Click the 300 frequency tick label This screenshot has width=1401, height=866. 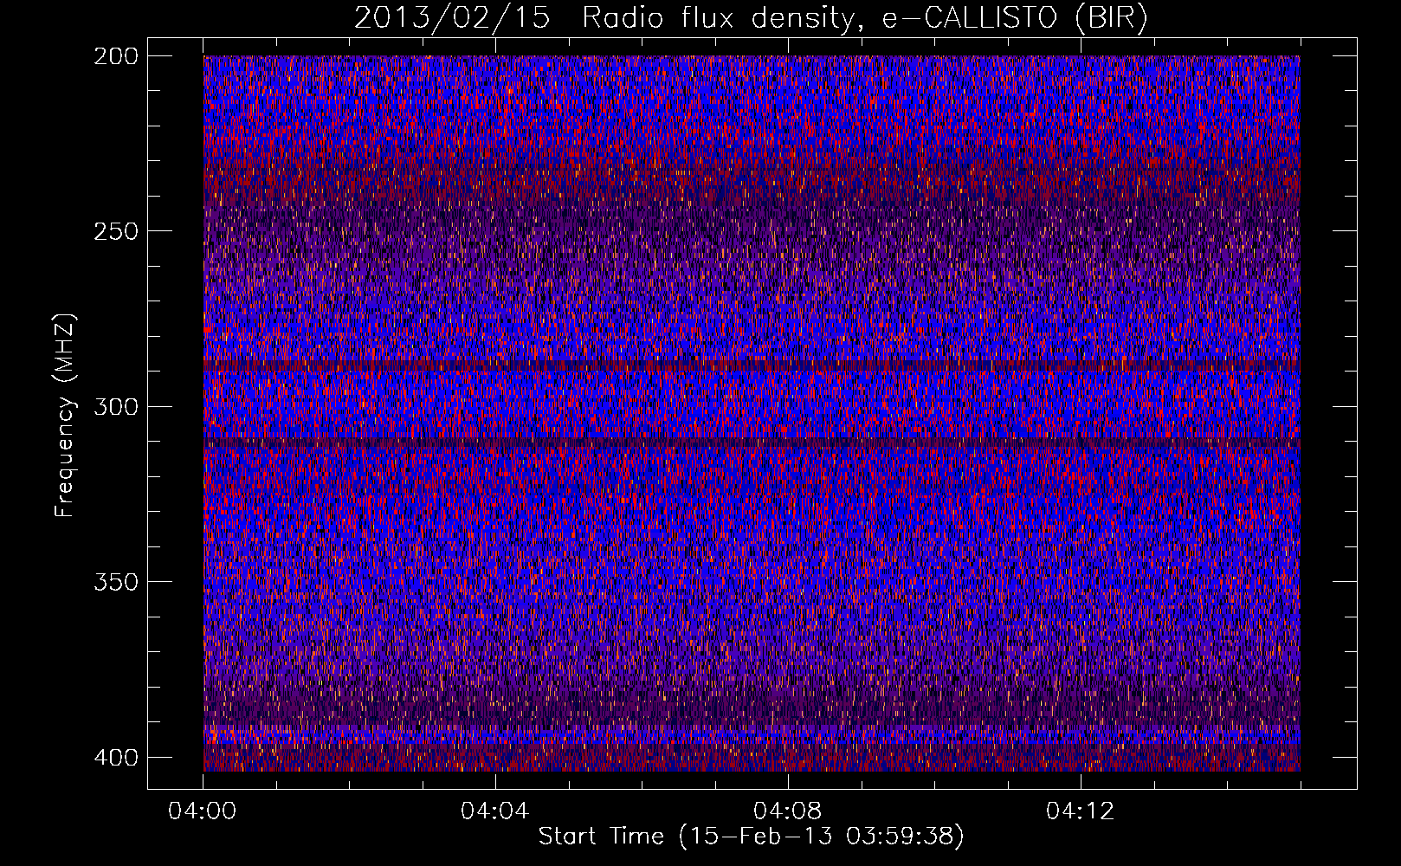coord(115,406)
